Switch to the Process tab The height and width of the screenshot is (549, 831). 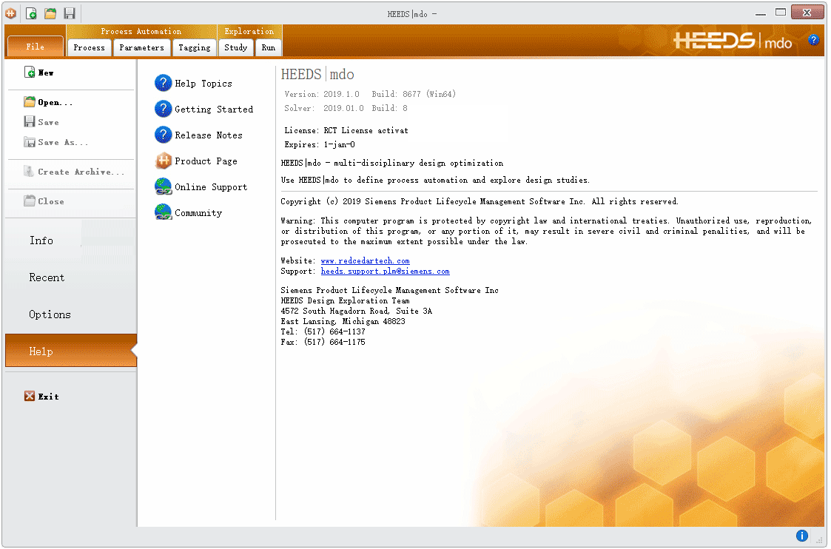pos(89,47)
